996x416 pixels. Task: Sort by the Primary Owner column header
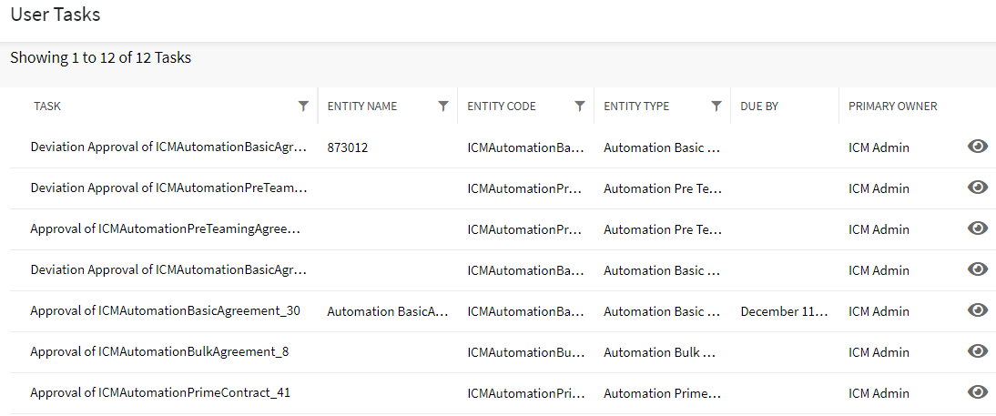(x=892, y=107)
